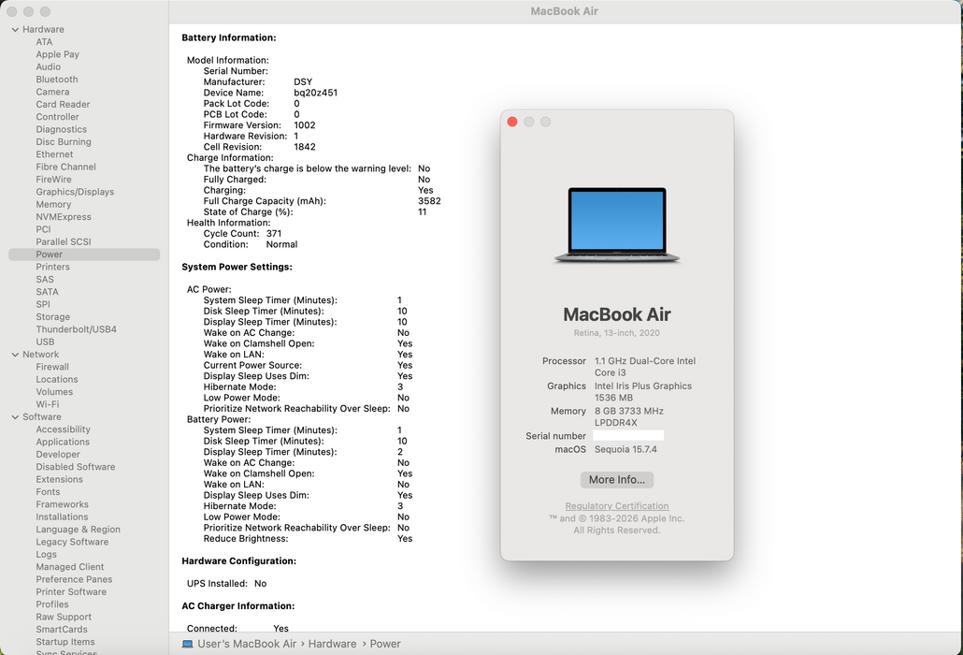
Task: Click Hardware in the bottom path bar
Action: [332, 644]
